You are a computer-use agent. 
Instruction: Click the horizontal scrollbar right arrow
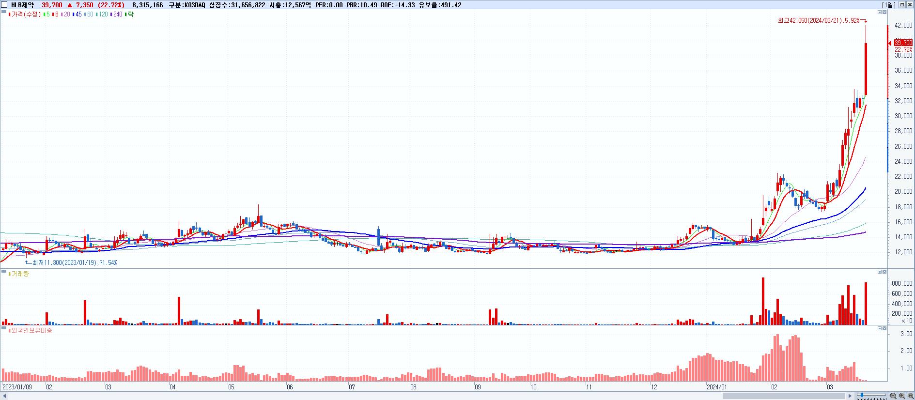(x=850, y=396)
